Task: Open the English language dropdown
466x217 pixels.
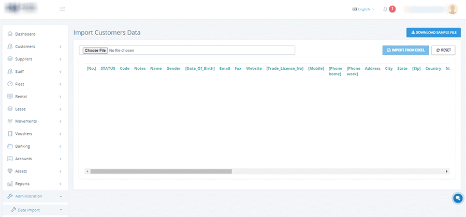Action: coord(363,9)
